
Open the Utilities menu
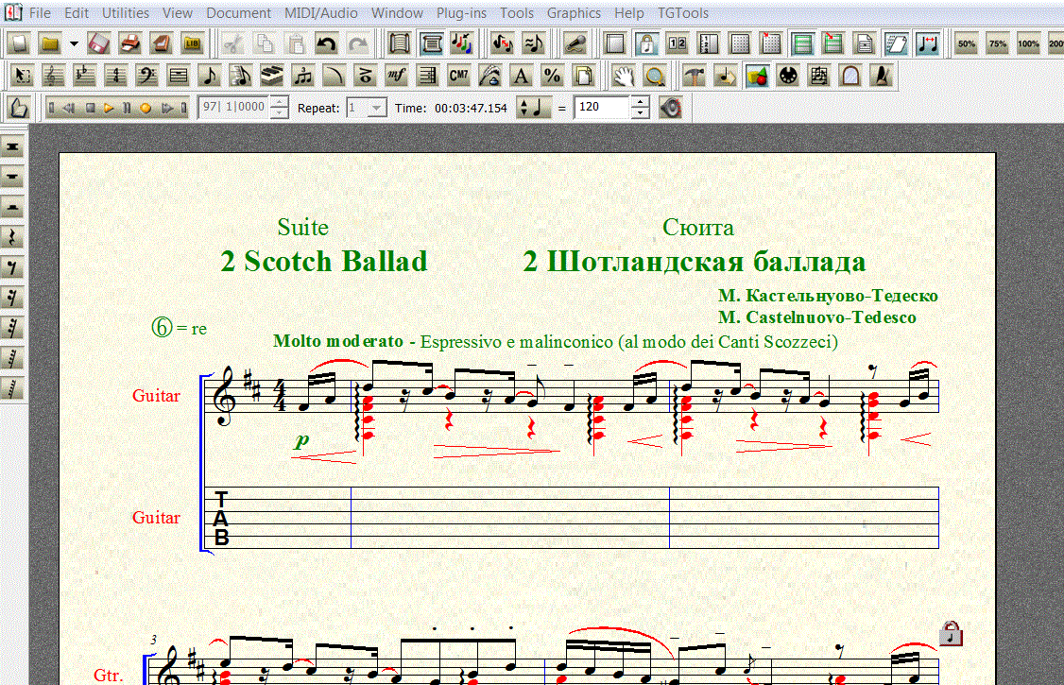(126, 13)
